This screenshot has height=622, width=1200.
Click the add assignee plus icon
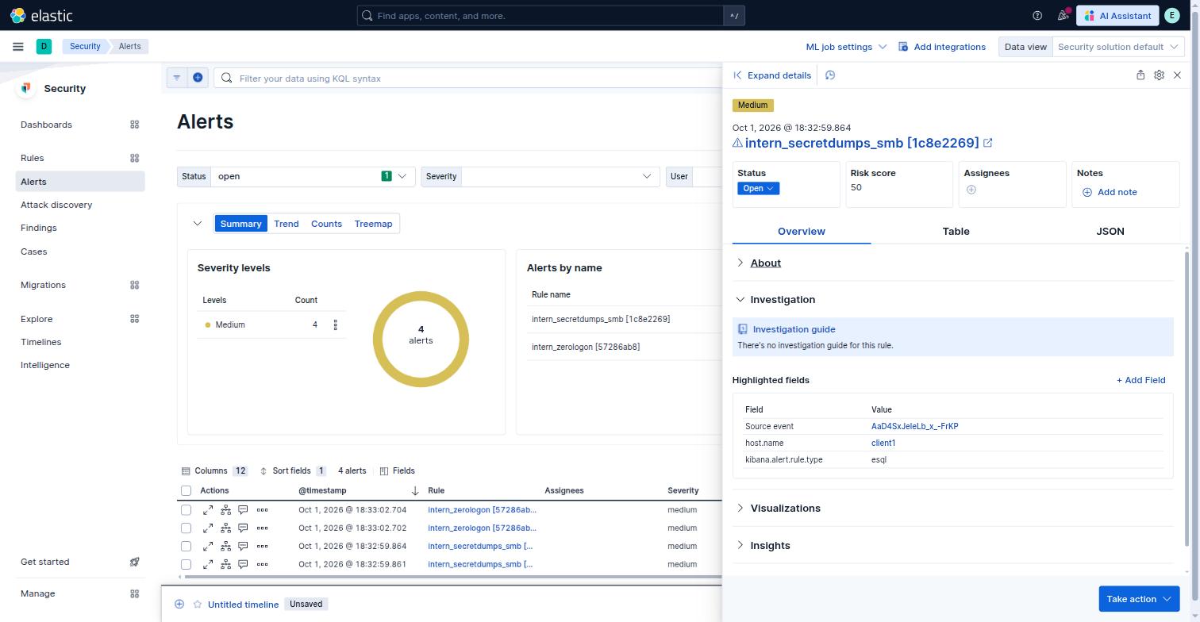pyautogui.click(x=971, y=190)
